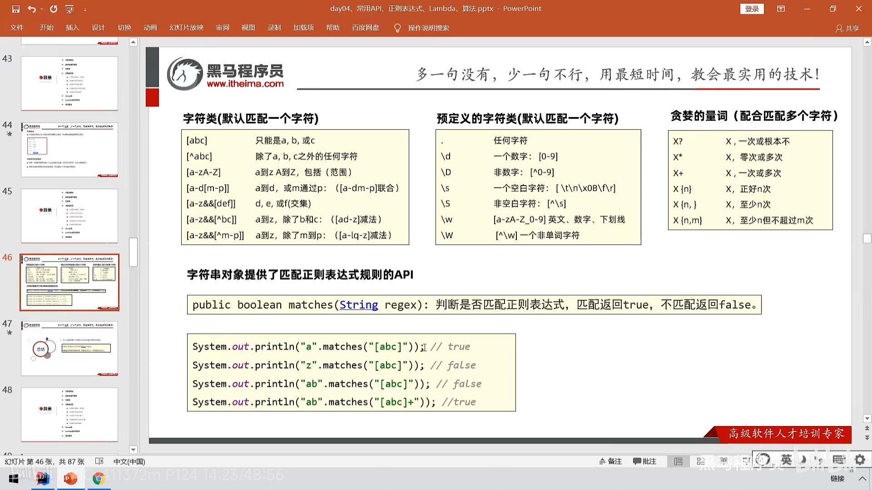
Task: Toggle the 批注 comments pane
Action: (644, 461)
